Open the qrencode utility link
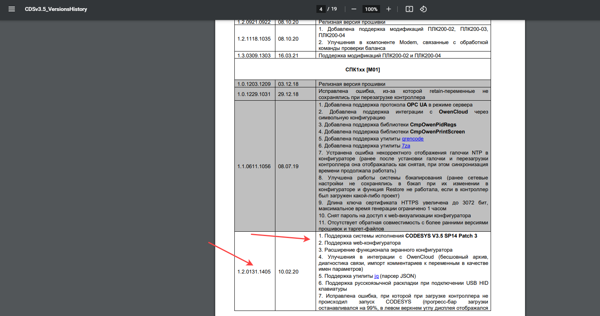600x316 pixels. 412,139
